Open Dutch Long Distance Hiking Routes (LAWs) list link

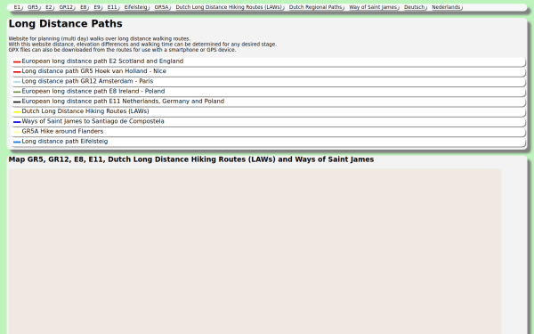85,111
